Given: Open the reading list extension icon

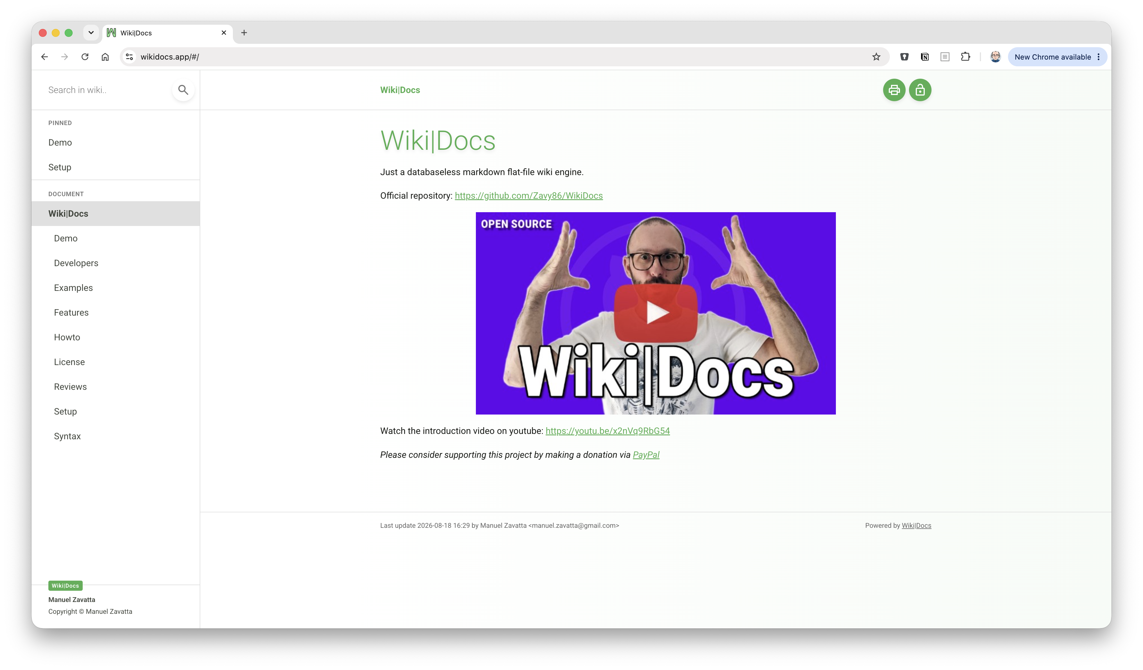Looking at the screenshot, I should pyautogui.click(x=945, y=57).
